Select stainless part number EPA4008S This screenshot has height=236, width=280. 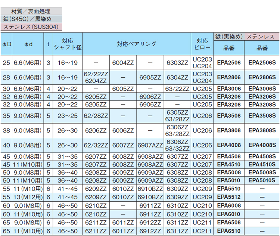click(262, 145)
